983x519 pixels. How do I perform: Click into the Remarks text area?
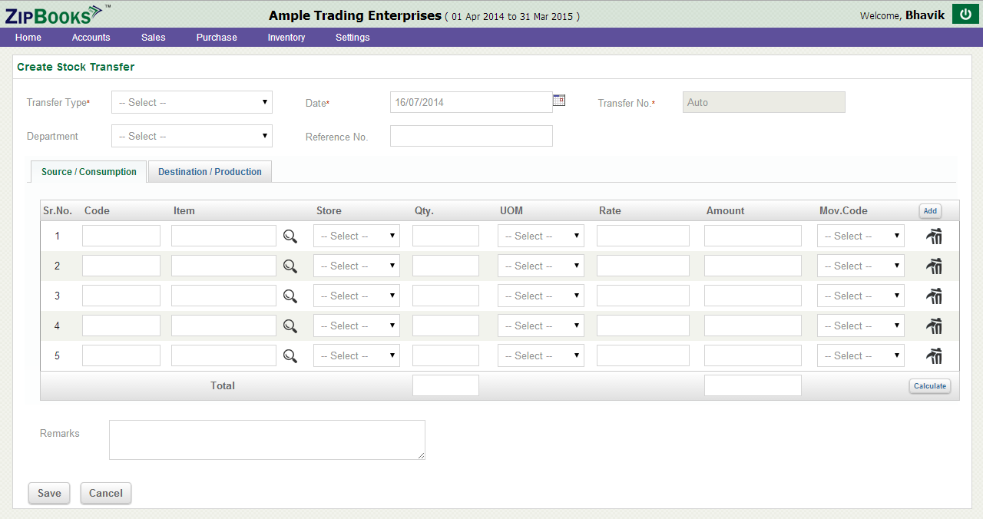tap(266, 440)
